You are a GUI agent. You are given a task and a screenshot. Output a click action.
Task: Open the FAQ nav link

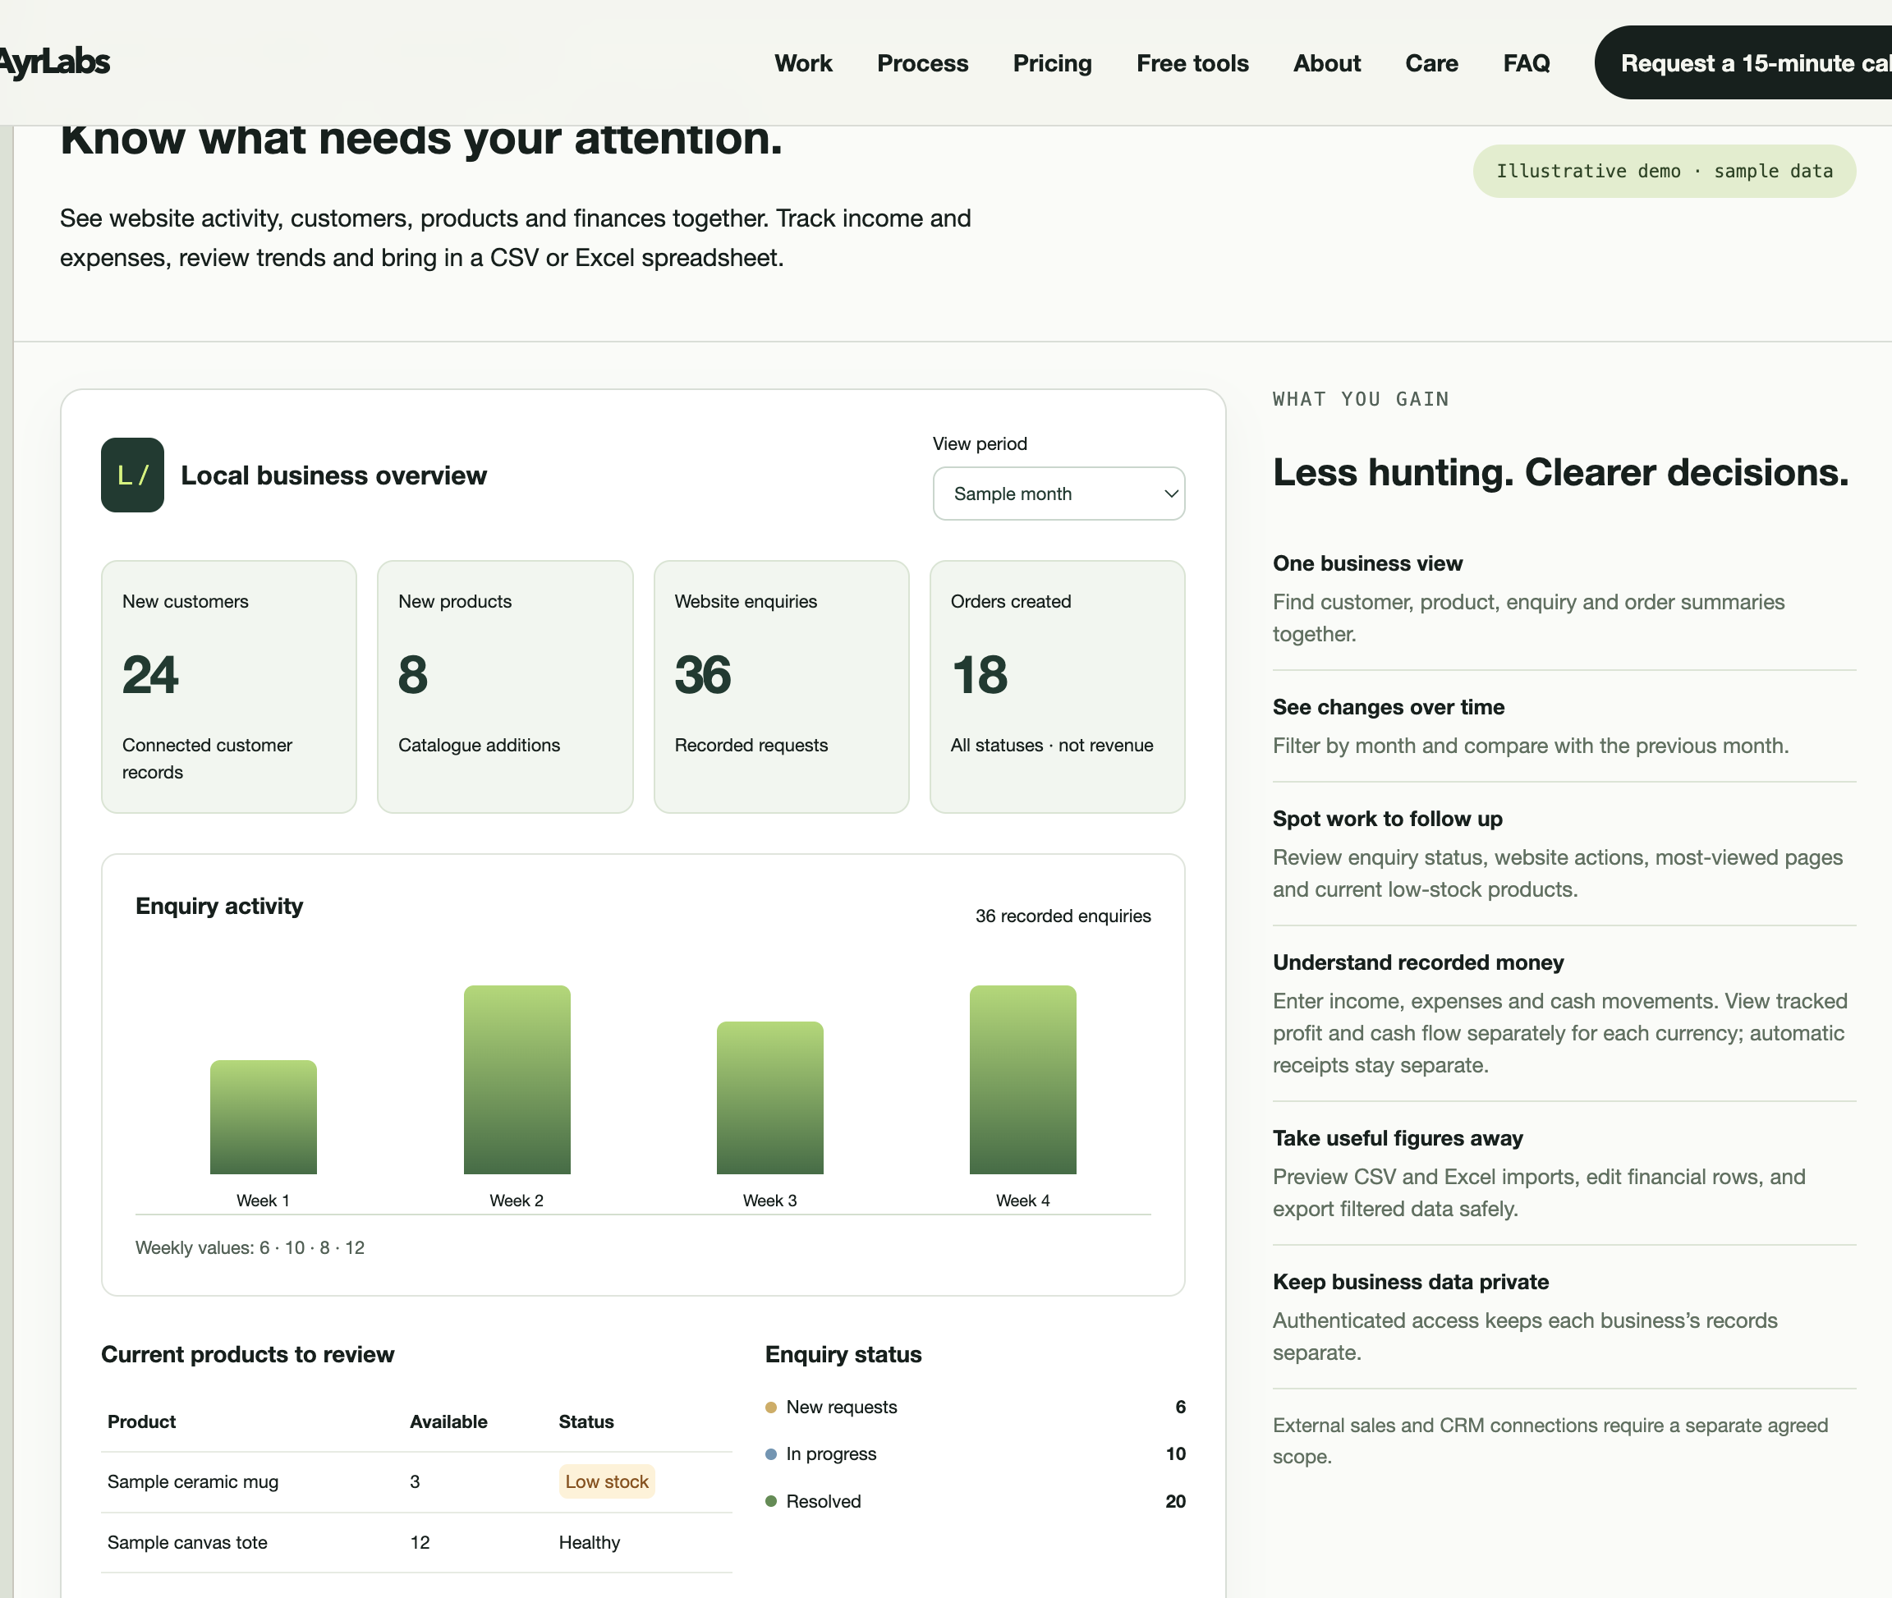pyautogui.click(x=1526, y=62)
